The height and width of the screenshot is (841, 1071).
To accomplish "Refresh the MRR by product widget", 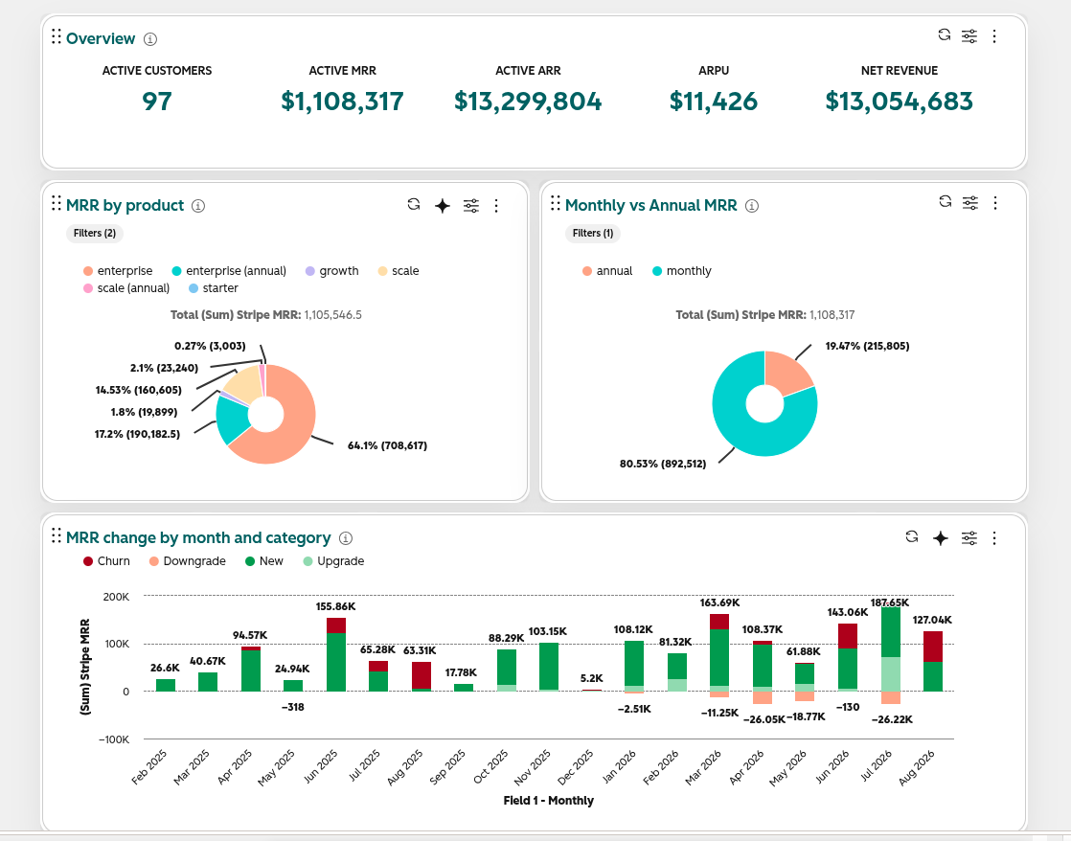I will 413,204.
